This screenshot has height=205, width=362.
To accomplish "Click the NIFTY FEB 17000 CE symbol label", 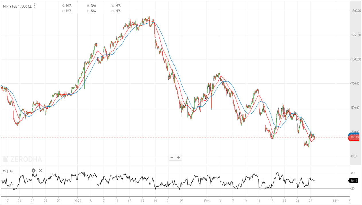I will coord(17,6).
